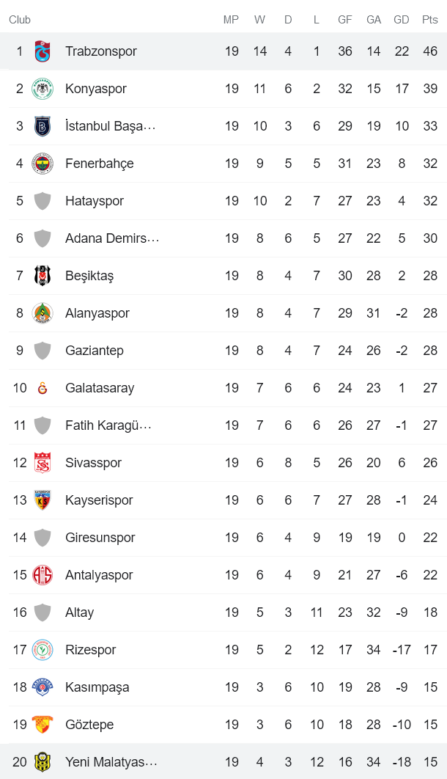This screenshot has height=779, width=447.
Task: Click the Kasımpaşa club crest icon
Action: click(42, 687)
